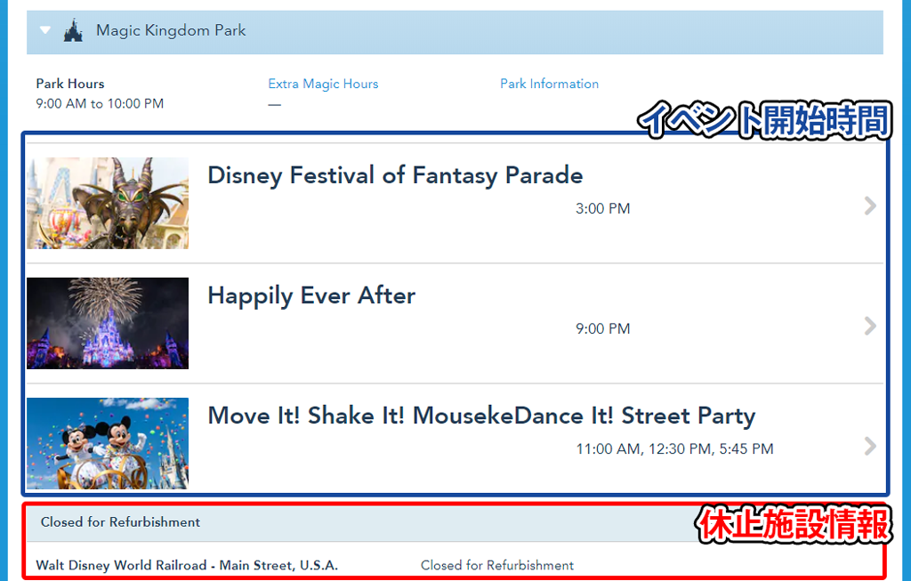The height and width of the screenshot is (581, 911).
Task: Open the Disney Festival of Fantasy Parade thumbnail
Action: click(108, 204)
